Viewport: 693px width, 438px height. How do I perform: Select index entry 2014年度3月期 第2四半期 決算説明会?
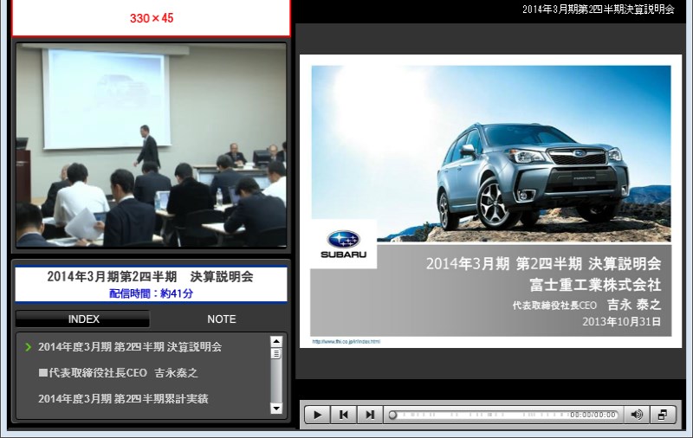pyautogui.click(x=129, y=346)
